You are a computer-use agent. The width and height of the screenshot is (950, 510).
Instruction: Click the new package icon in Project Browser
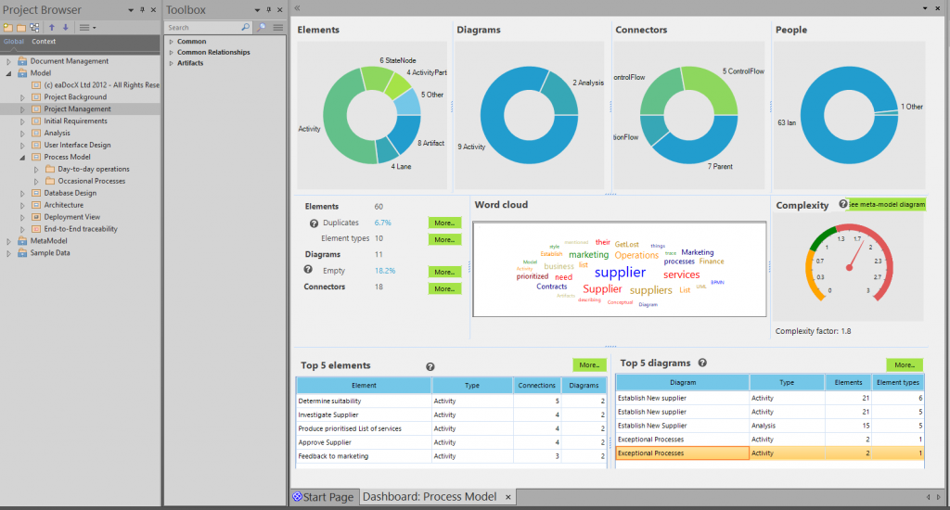coord(8,28)
